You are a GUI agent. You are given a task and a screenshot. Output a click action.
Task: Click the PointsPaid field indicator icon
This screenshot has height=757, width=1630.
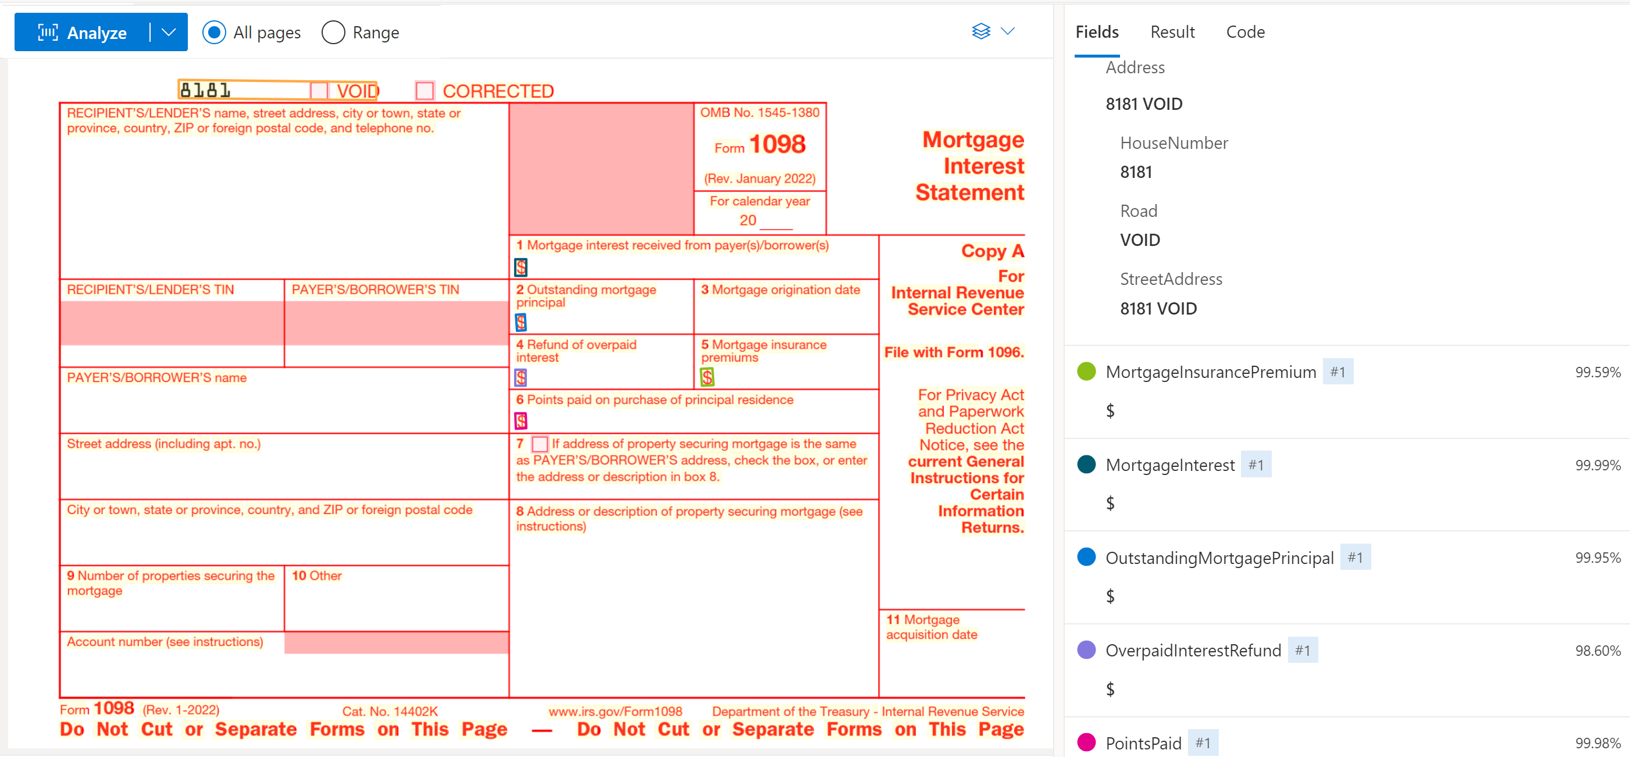click(1089, 742)
